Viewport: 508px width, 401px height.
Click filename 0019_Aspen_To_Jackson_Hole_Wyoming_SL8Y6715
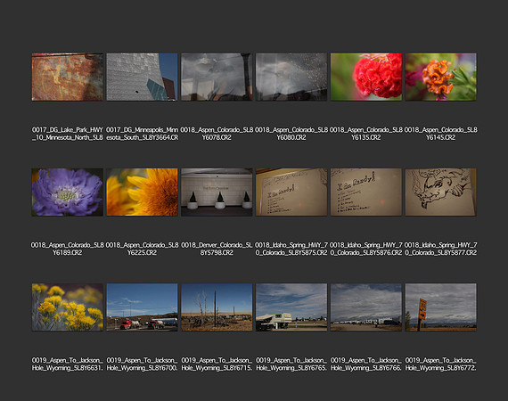point(217,364)
